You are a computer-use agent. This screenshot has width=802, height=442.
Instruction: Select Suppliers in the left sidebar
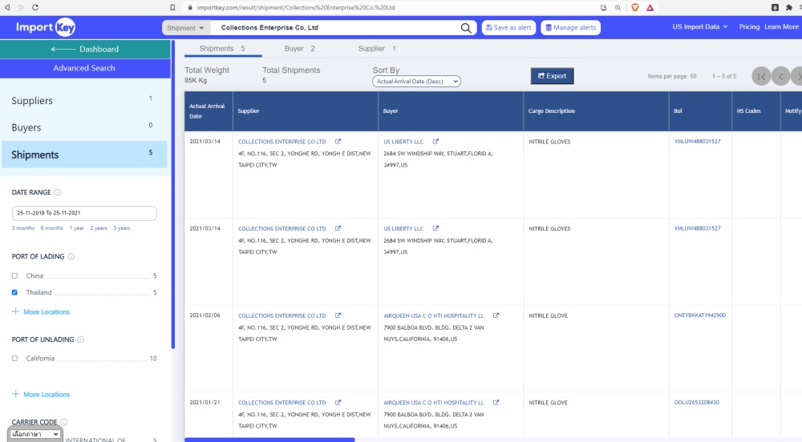32,101
